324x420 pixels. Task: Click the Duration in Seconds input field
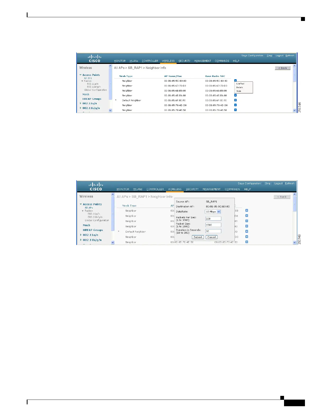pyautogui.click(x=213, y=231)
